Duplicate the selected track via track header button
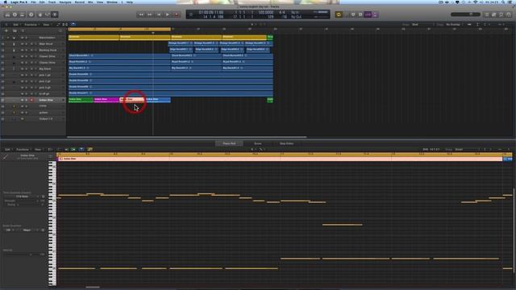 15,31
